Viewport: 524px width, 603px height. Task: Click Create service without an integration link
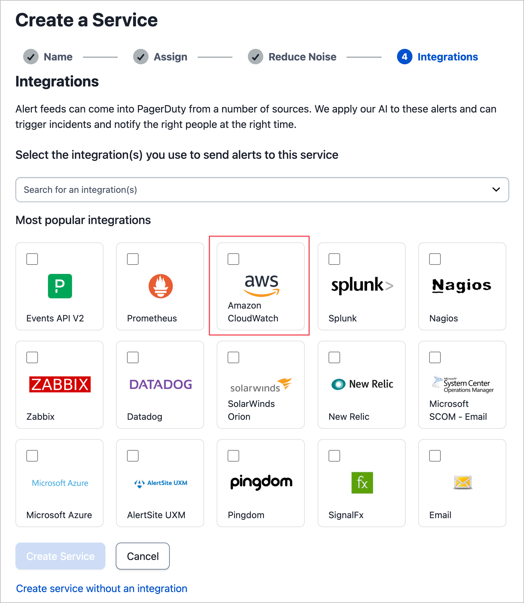click(102, 588)
